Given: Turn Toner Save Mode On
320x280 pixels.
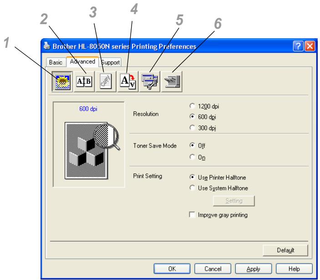Looking at the screenshot, I should 198,157.
